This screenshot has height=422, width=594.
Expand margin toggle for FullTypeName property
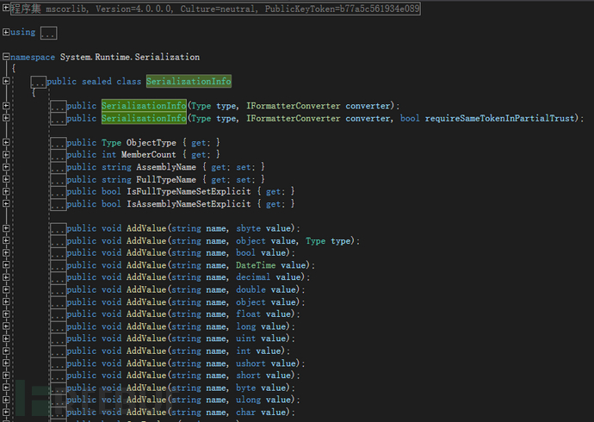click(6, 179)
